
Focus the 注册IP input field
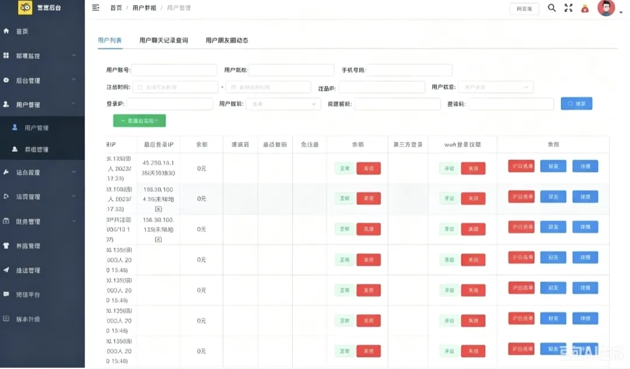pyautogui.click(x=381, y=87)
